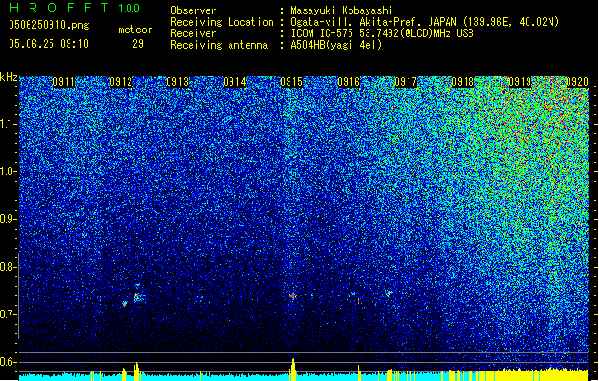Click the 0912 time marker
The width and height of the screenshot is (599, 381).
121,82
